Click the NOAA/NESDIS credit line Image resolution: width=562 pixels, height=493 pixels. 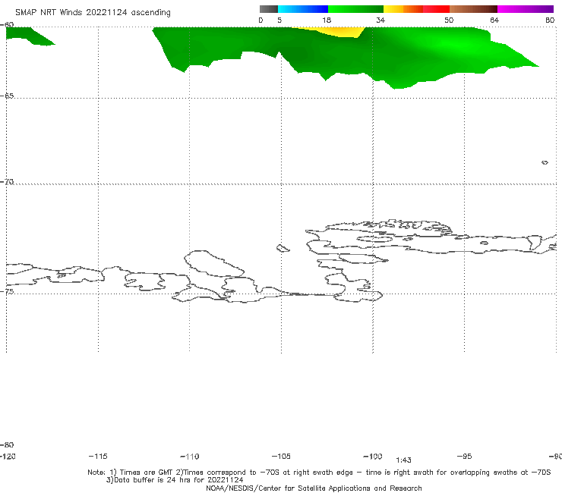pos(314,488)
